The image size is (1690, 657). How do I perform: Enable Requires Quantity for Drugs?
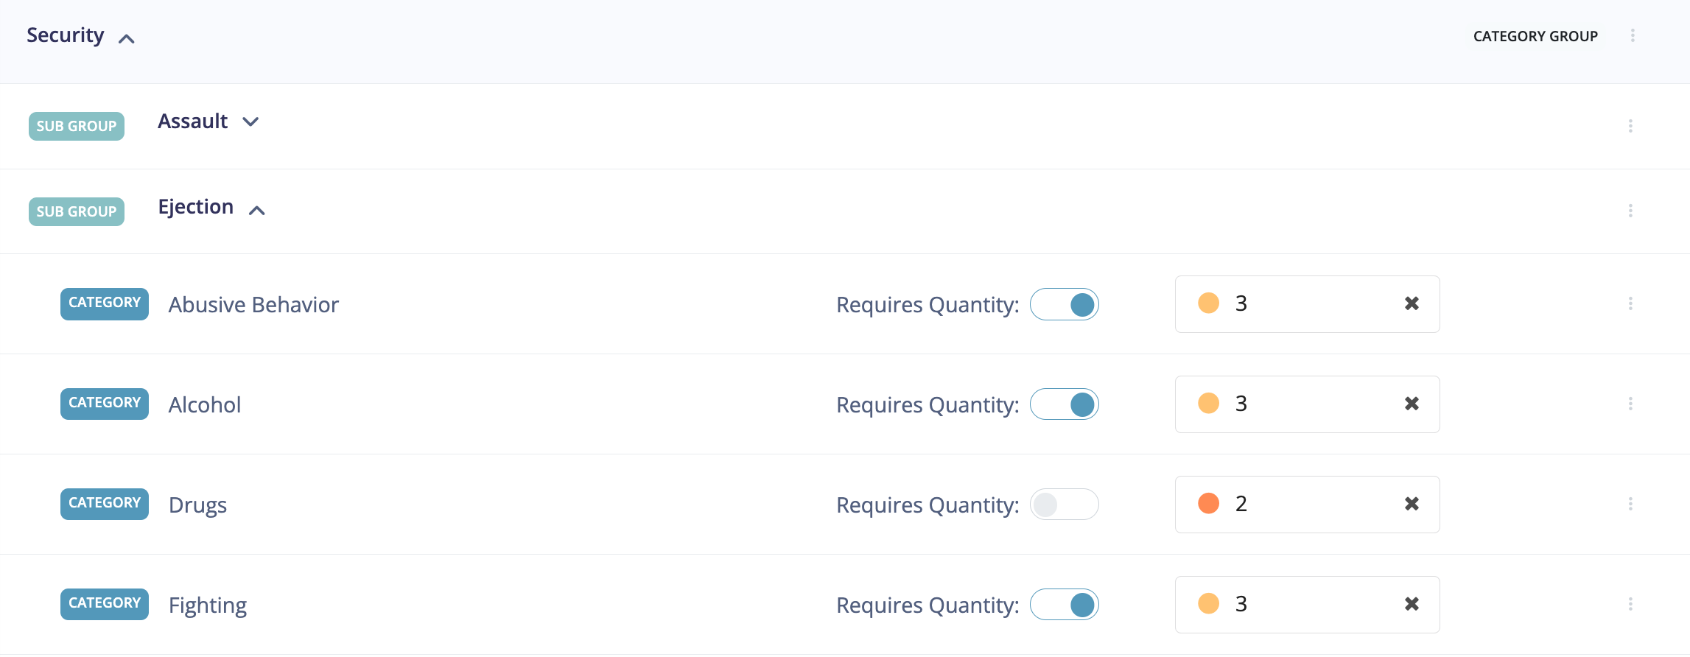1065,504
